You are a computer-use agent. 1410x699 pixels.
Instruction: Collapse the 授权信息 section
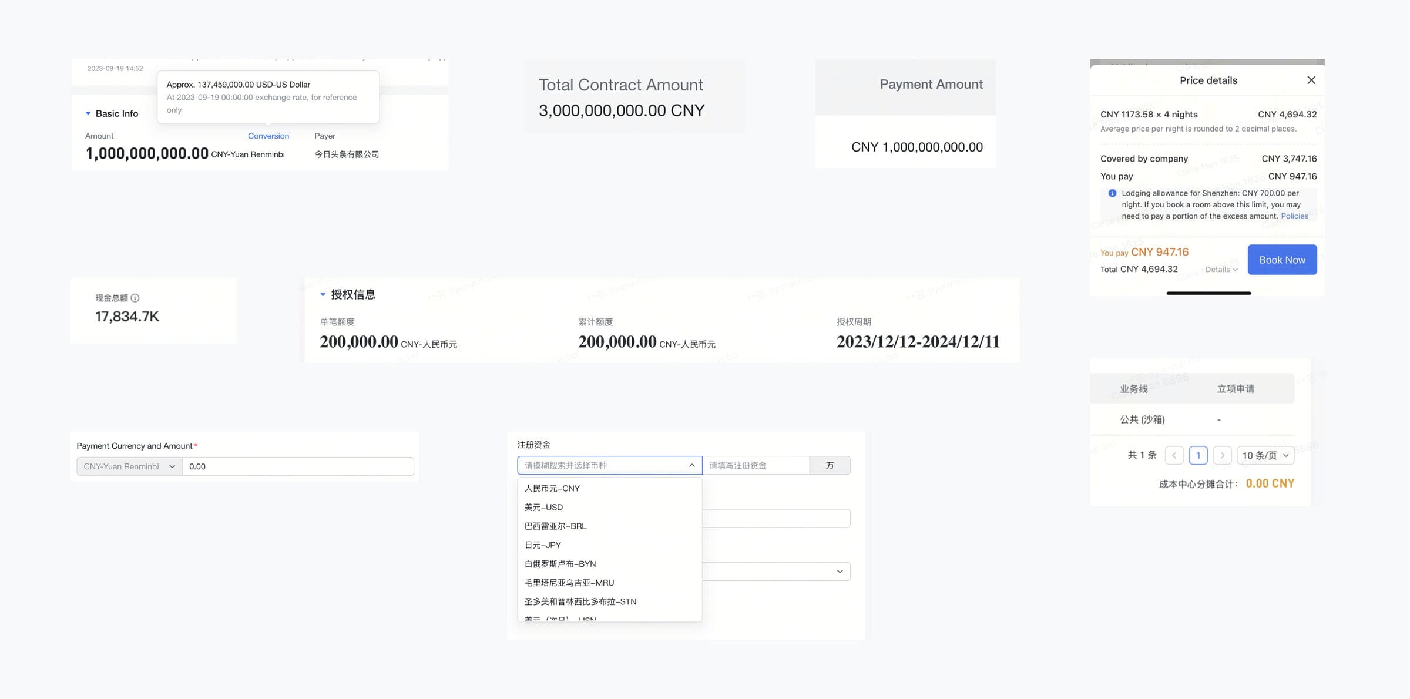tap(323, 294)
